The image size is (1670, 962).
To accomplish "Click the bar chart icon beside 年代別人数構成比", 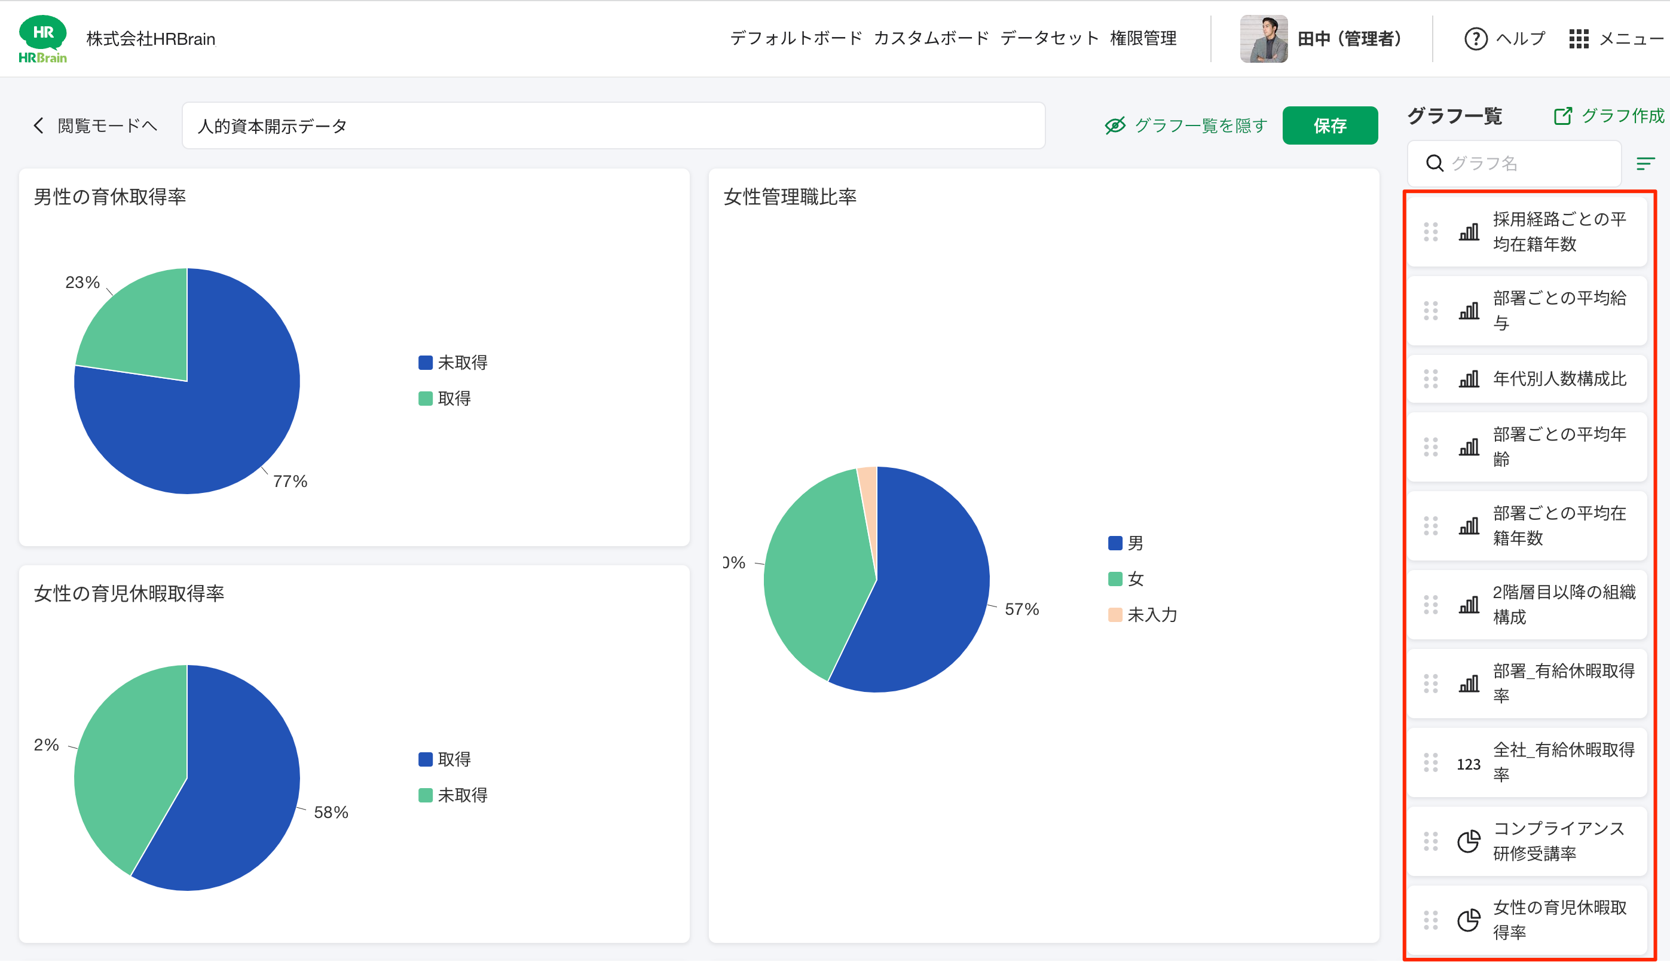I will point(1468,379).
